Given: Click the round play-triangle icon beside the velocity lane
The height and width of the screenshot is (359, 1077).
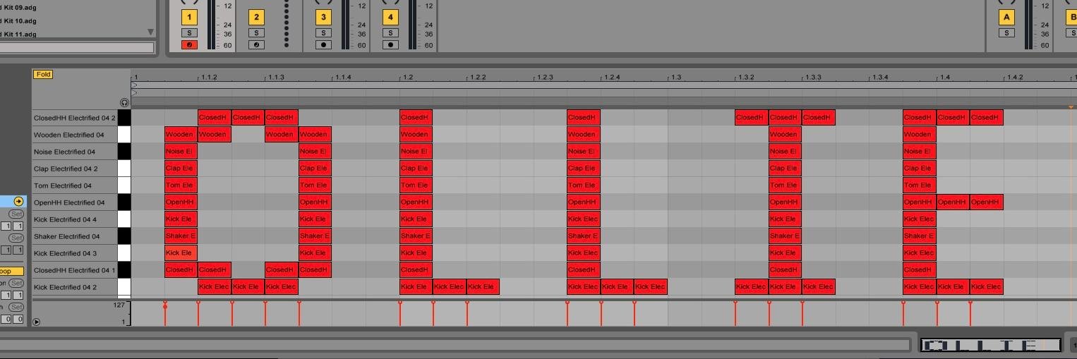Looking at the screenshot, I should [x=36, y=322].
